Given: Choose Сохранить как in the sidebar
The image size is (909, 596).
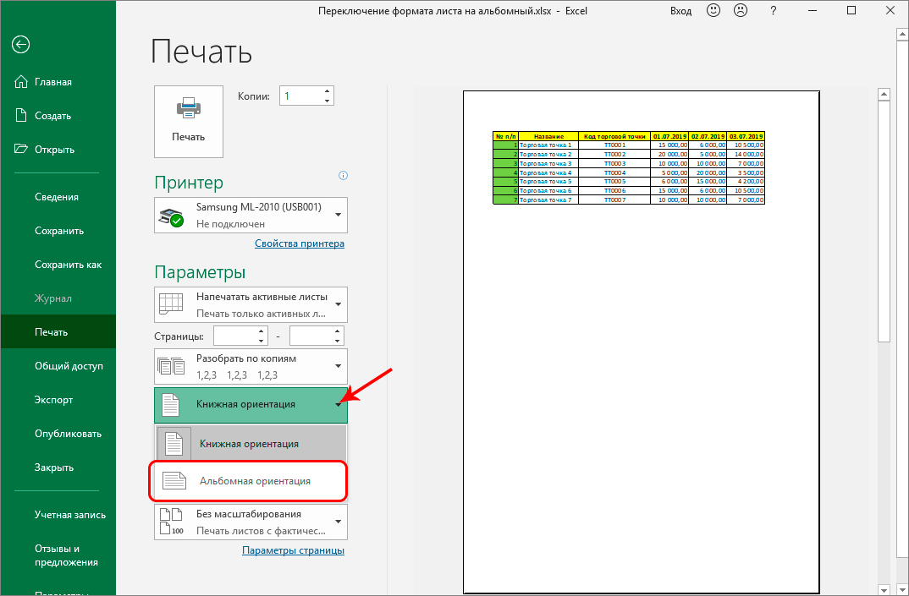Looking at the screenshot, I should [x=69, y=265].
